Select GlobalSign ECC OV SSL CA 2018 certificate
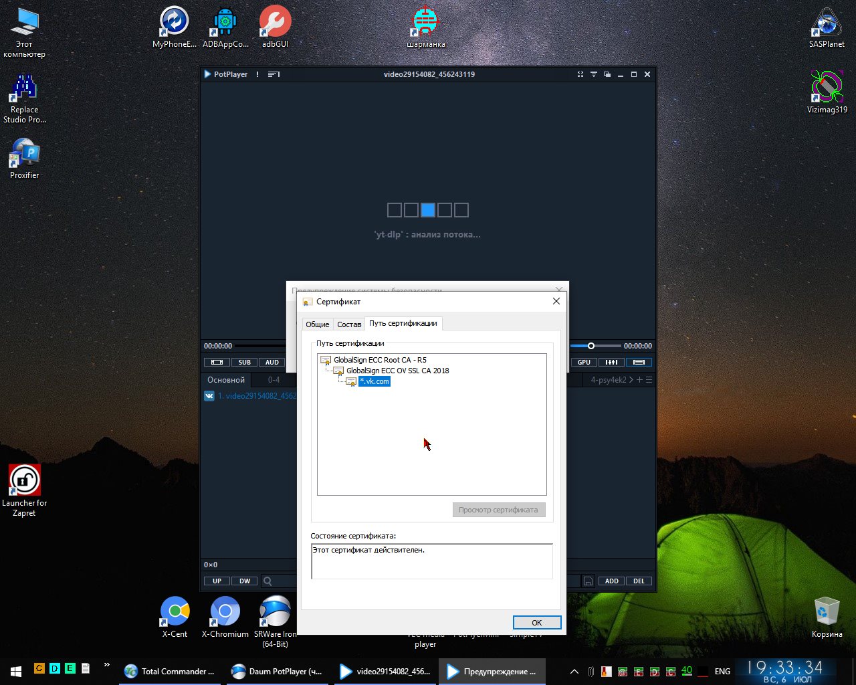Image resolution: width=856 pixels, height=685 pixels. point(397,371)
